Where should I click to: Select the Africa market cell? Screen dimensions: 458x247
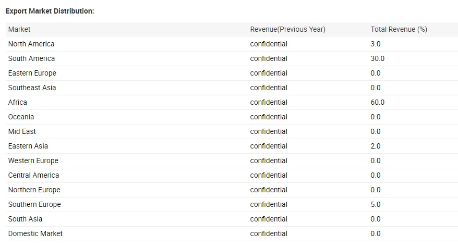(18, 102)
